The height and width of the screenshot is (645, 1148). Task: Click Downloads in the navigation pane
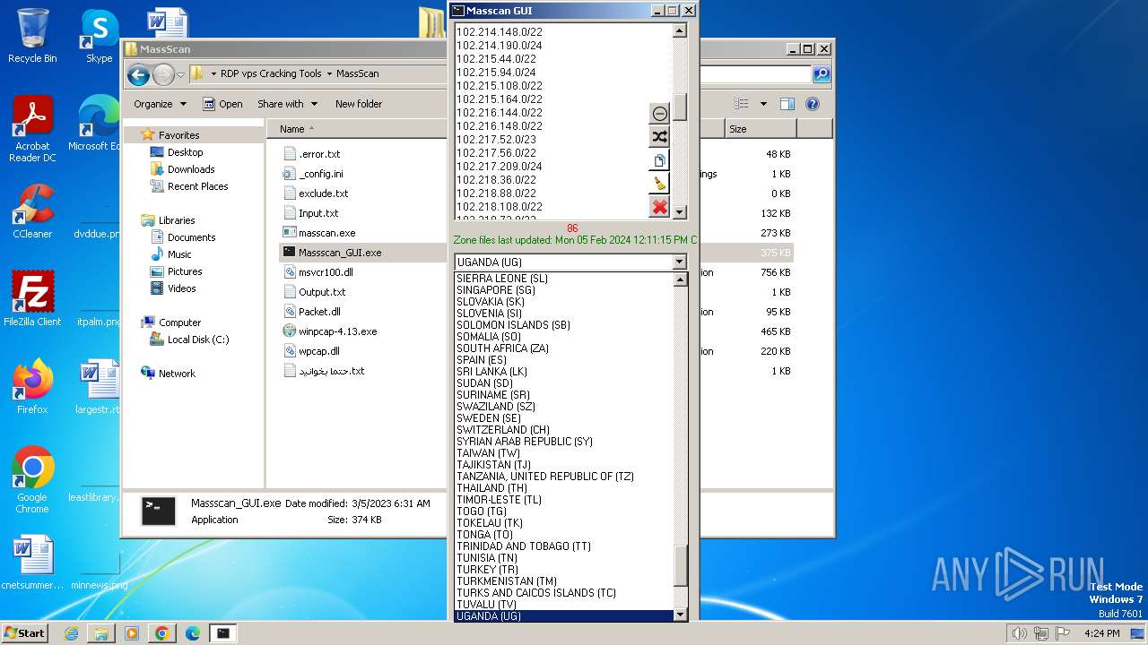pyautogui.click(x=182, y=169)
